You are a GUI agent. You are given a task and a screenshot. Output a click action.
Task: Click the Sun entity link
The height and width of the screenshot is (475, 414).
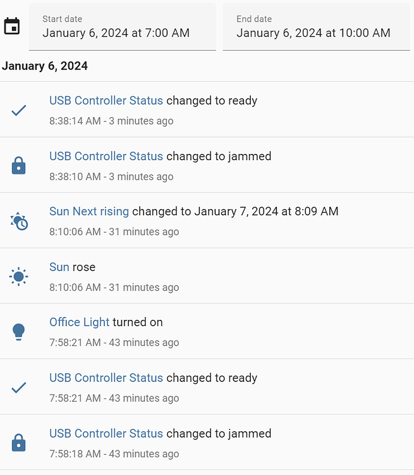(x=59, y=267)
